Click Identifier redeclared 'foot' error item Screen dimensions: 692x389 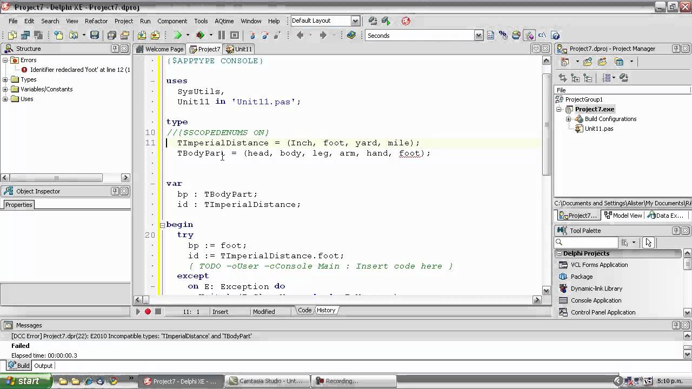click(x=80, y=70)
